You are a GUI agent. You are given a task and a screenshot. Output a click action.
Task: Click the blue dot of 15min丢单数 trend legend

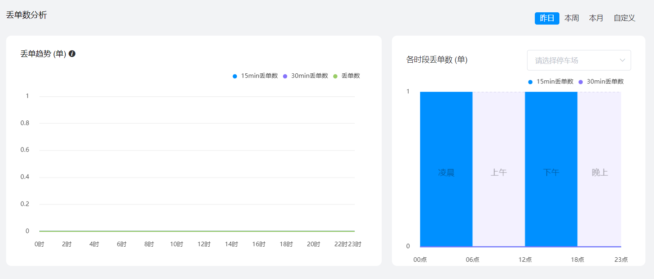(x=235, y=76)
